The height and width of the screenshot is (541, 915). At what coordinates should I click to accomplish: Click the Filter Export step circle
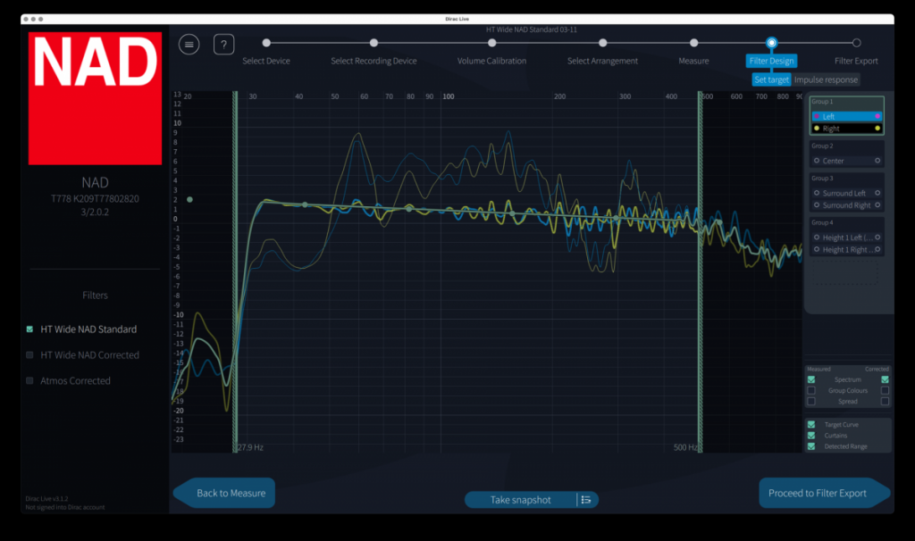pyautogui.click(x=856, y=43)
